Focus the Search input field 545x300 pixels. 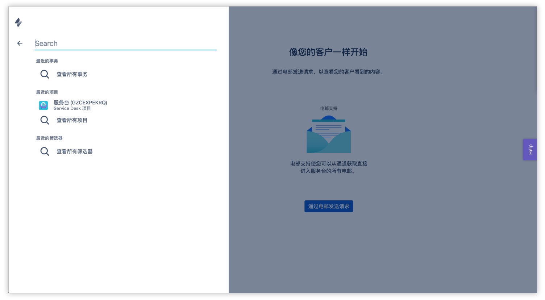(126, 43)
